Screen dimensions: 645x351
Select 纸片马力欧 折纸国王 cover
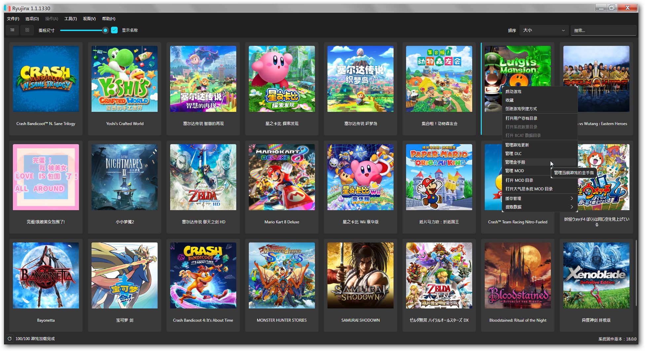(439, 177)
